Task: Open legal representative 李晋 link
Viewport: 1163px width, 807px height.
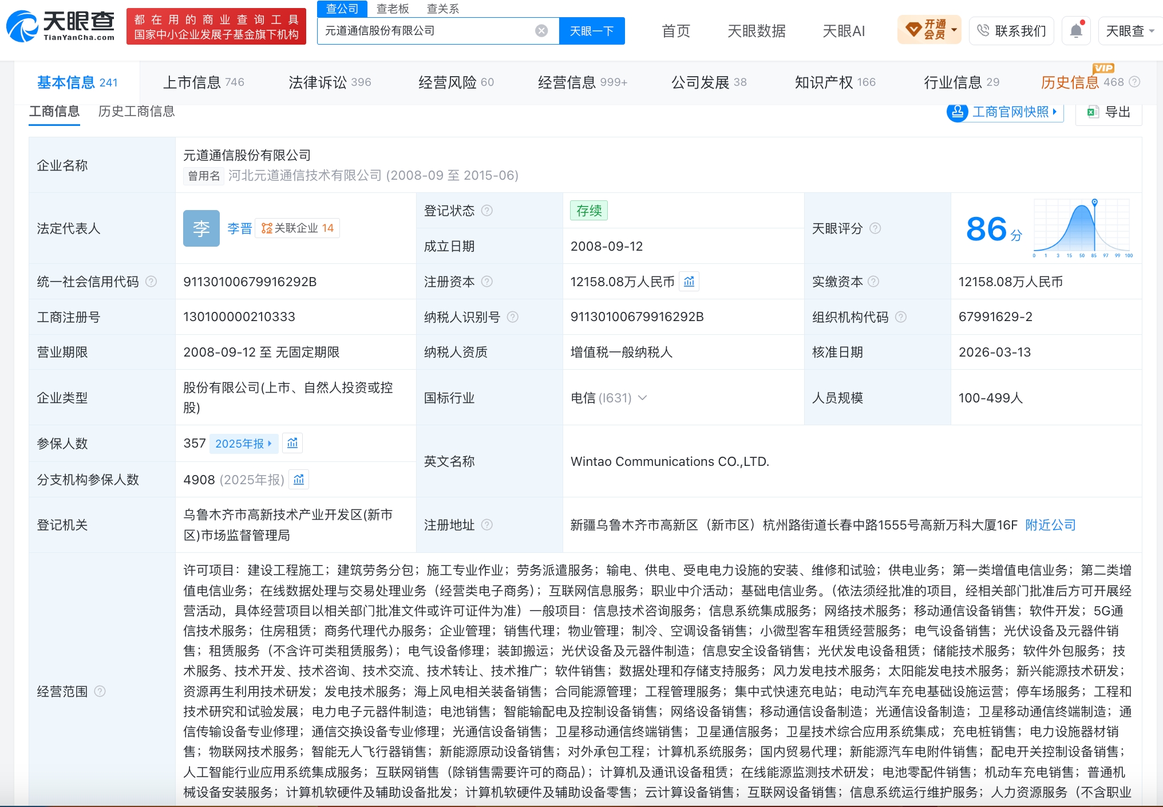Action: coord(239,228)
